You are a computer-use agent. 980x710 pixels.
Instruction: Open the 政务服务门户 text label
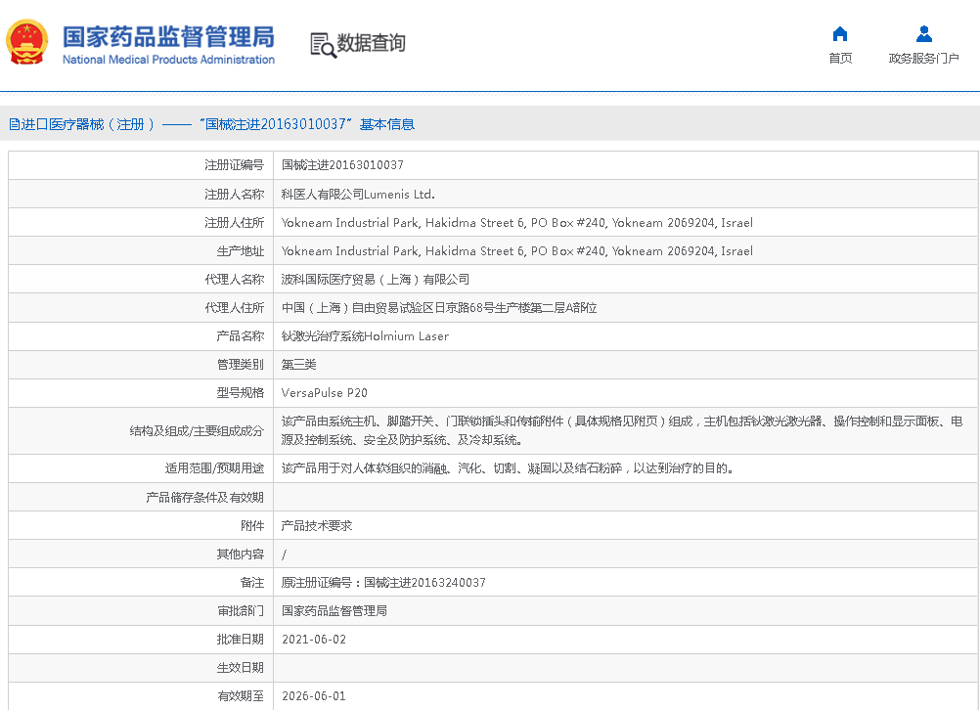923,59
